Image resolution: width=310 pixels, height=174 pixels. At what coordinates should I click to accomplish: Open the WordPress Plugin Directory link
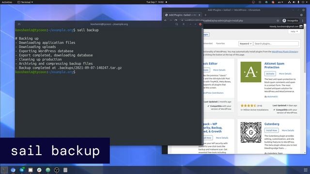(x=285, y=52)
